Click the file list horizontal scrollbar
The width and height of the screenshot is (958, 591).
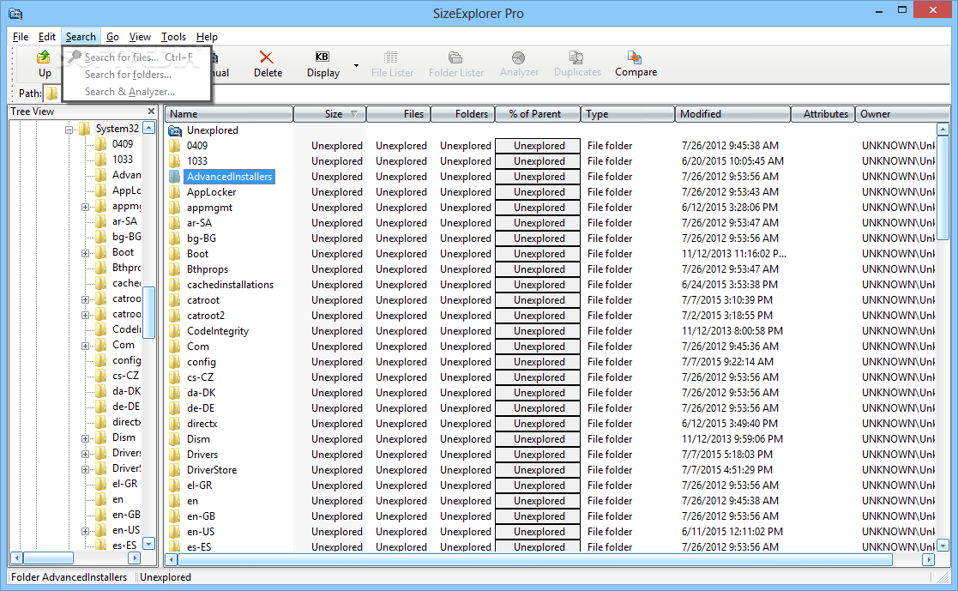tap(534, 559)
